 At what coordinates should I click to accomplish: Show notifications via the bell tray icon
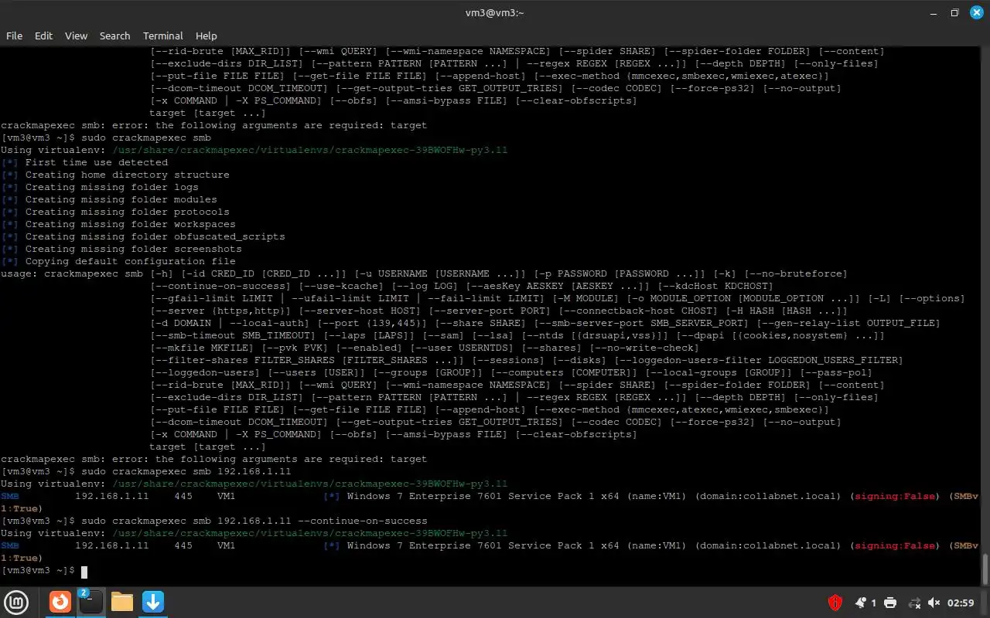tap(861, 603)
